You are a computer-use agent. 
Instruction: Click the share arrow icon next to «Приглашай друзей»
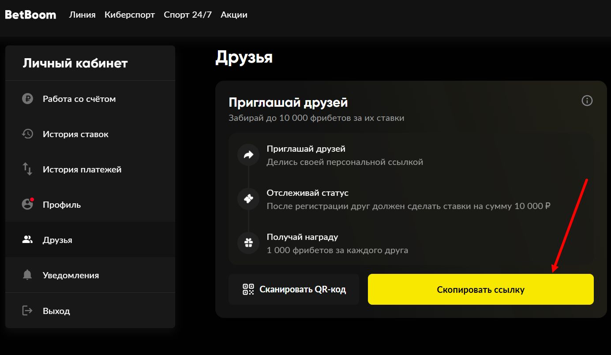248,154
